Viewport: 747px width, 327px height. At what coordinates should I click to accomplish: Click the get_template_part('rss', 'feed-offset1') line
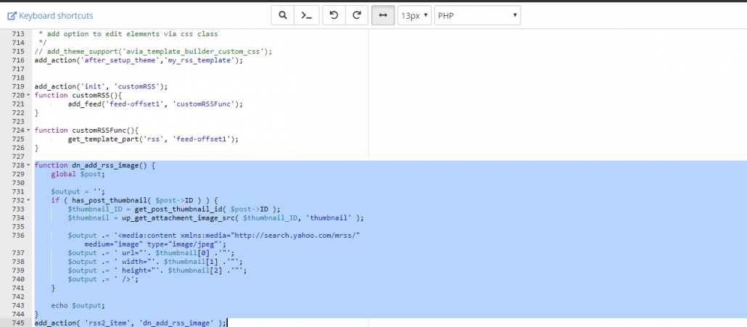[x=152, y=138]
